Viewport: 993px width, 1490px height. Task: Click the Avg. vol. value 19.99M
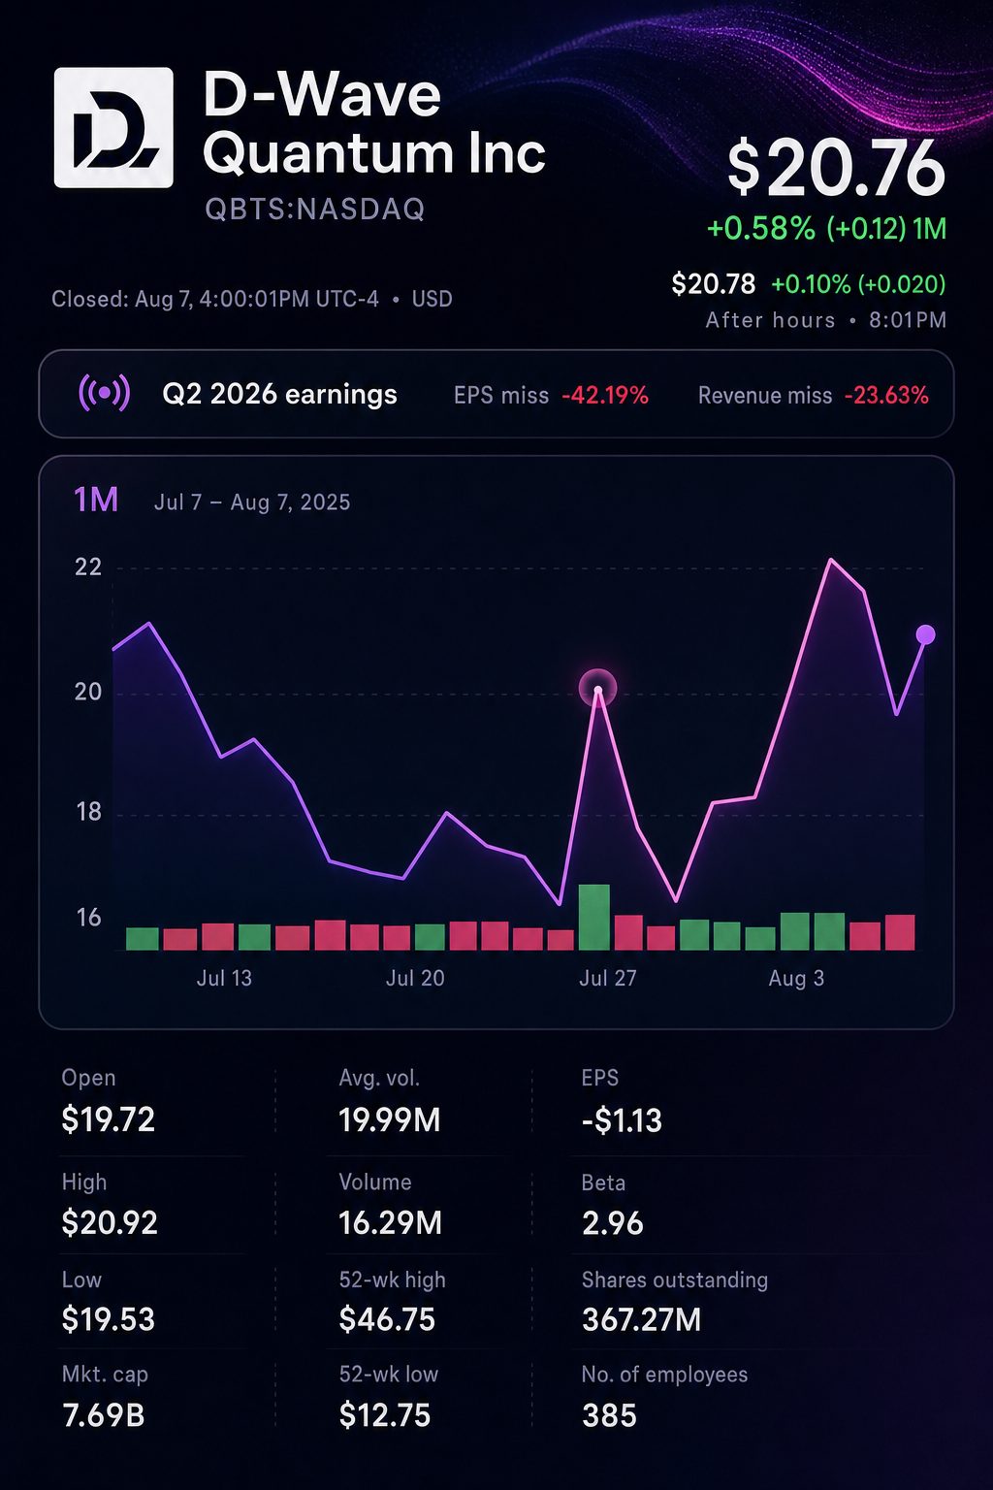[x=390, y=1121]
